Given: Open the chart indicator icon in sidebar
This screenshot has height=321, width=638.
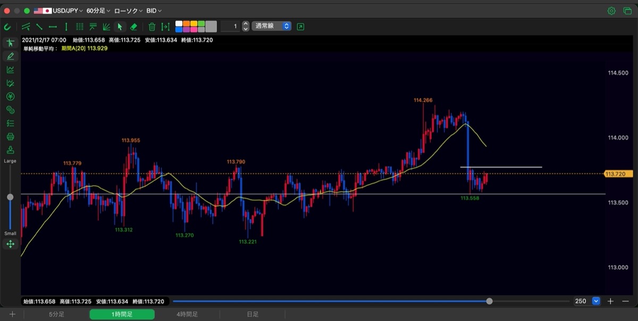Looking at the screenshot, I should pyautogui.click(x=10, y=70).
